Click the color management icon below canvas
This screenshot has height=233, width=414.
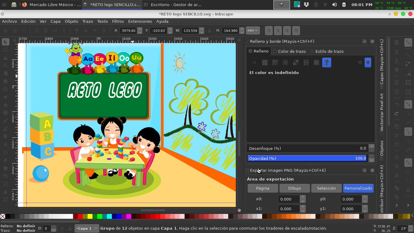click(x=239, y=210)
